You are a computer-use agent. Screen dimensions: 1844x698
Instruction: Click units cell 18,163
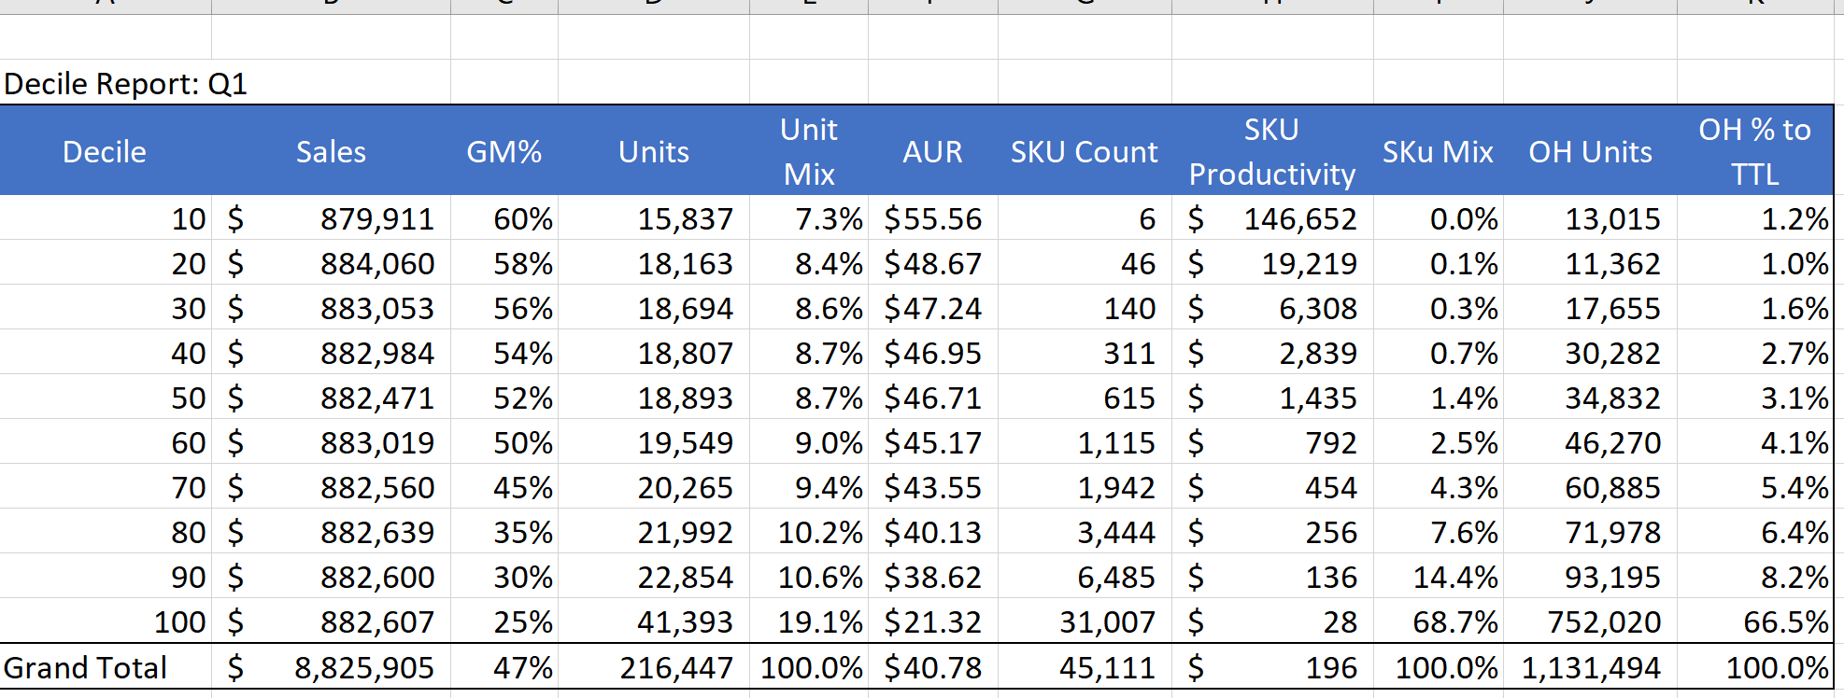click(x=654, y=263)
